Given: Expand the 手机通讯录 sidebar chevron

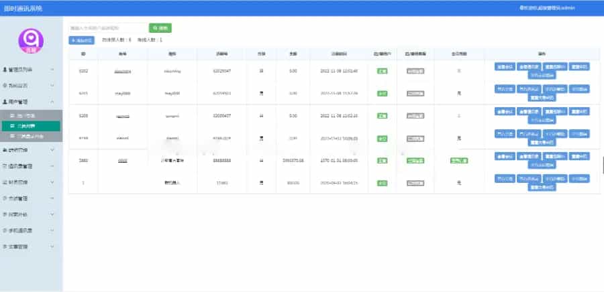Looking at the screenshot, I should pyautogui.click(x=52, y=230).
